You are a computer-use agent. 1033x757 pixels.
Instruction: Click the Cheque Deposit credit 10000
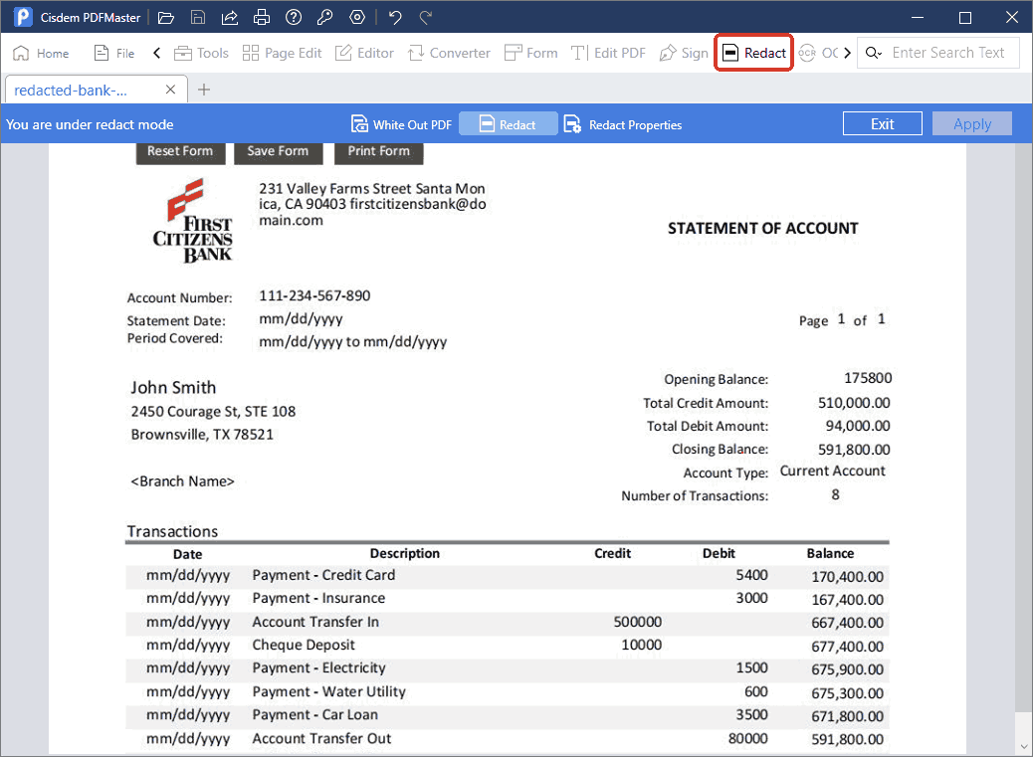point(641,645)
